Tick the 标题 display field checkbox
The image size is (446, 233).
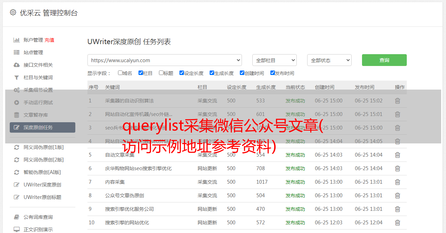pos(161,73)
